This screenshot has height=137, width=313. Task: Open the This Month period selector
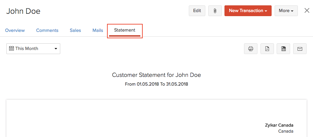click(x=33, y=49)
